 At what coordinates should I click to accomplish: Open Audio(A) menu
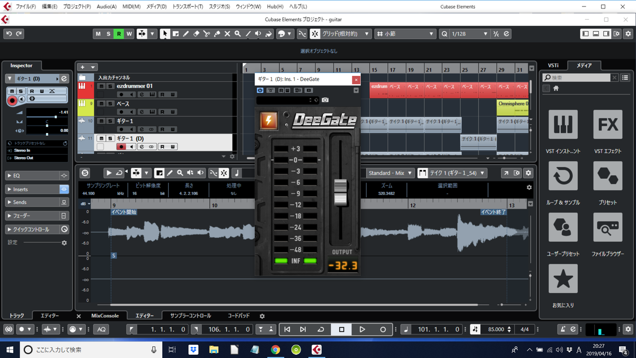107,6
